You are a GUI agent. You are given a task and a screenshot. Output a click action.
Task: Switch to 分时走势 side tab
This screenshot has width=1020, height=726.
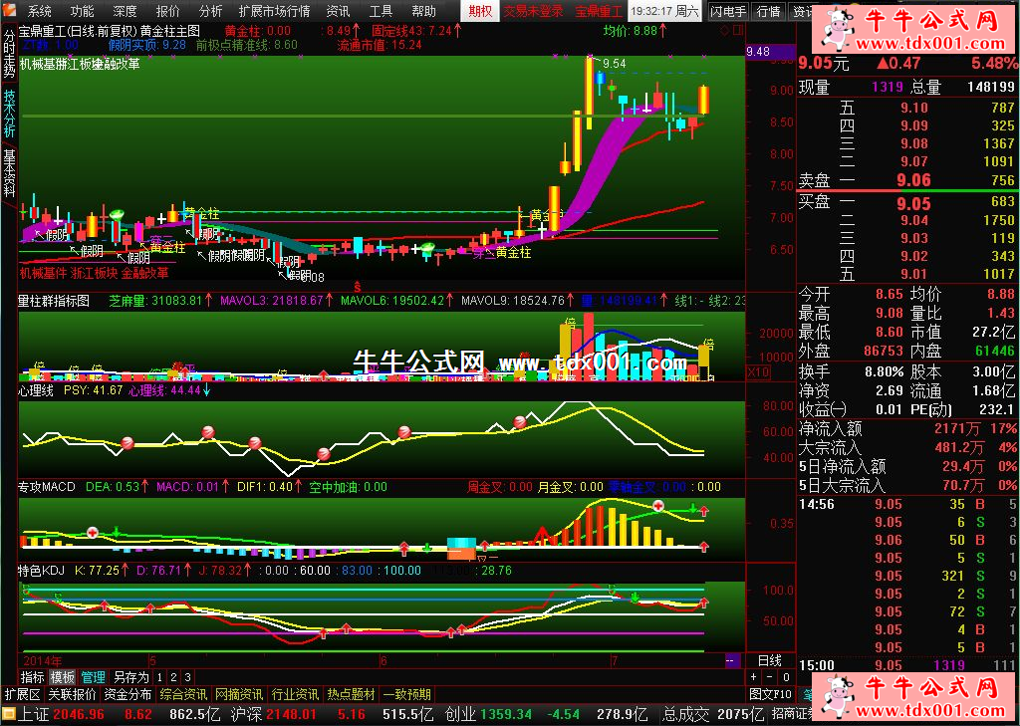coord(9,54)
